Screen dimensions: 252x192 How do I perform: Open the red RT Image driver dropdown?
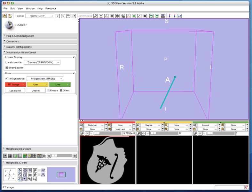tap(15, 84)
